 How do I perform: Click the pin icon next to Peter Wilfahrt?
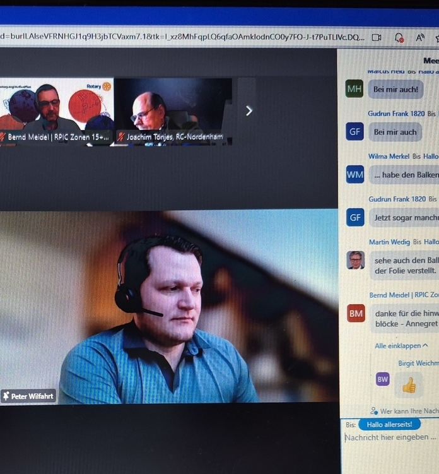[6, 396]
